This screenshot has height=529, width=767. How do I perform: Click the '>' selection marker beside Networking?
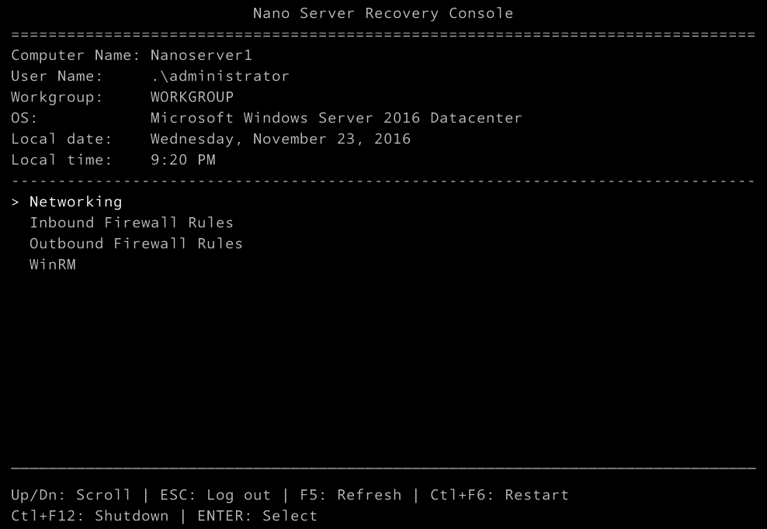pos(13,202)
